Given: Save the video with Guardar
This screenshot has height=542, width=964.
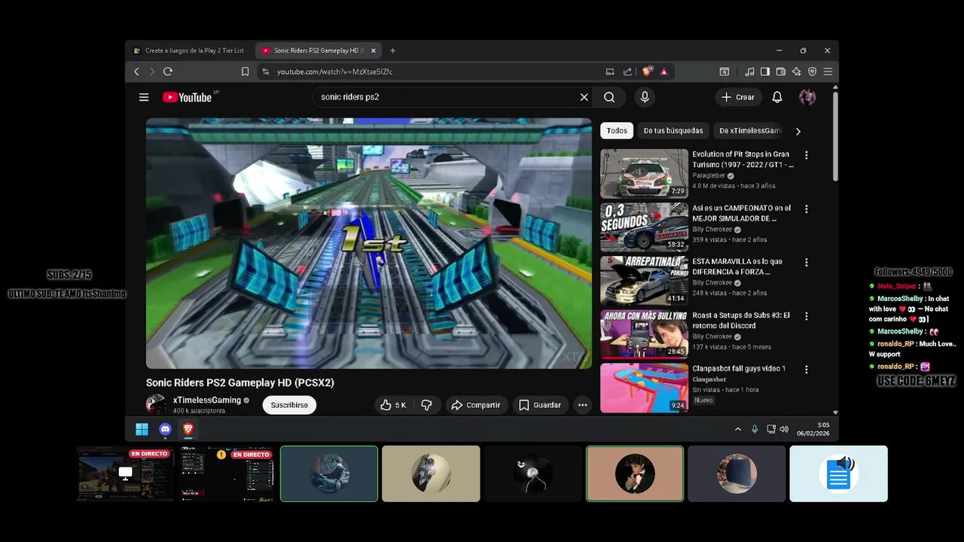Looking at the screenshot, I should coord(539,405).
